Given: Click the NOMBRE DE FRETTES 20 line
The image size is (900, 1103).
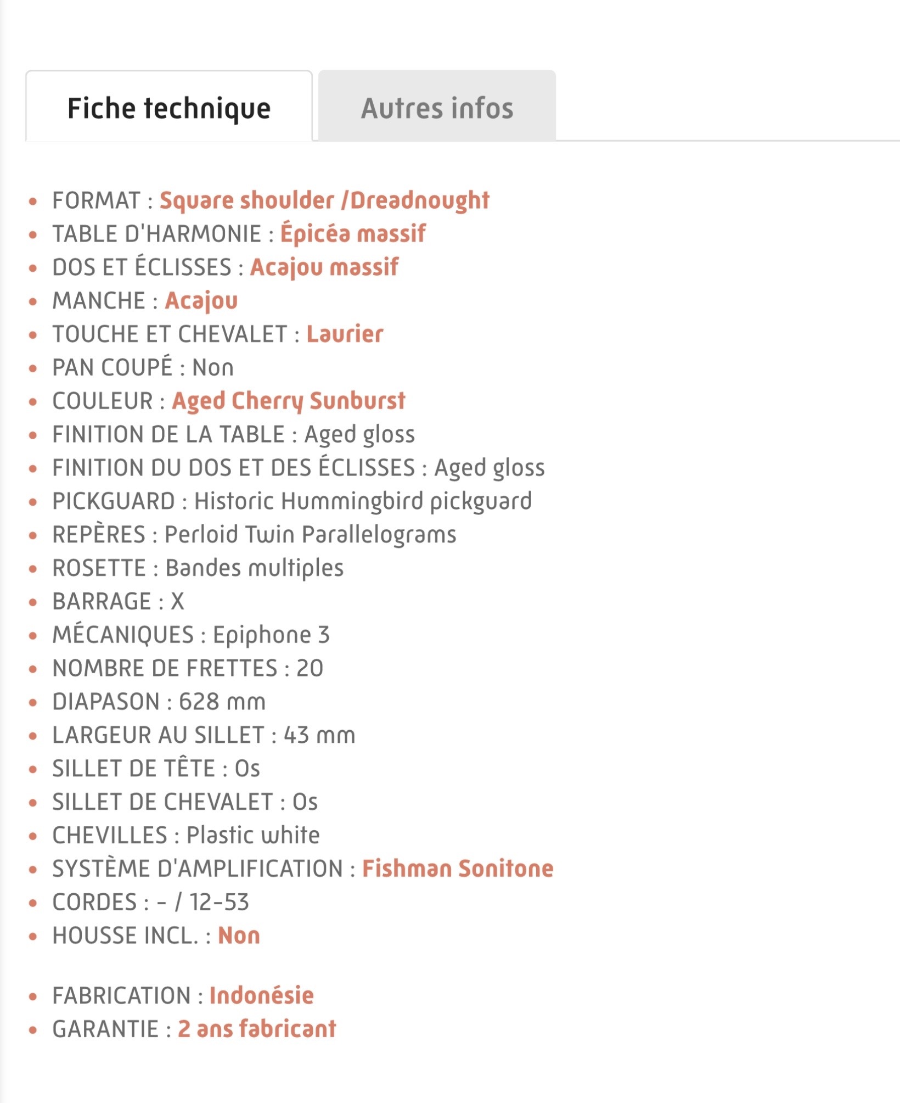Looking at the screenshot, I should click(188, 668).
